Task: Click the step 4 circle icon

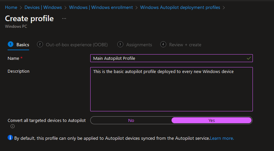Action: click(163, 44)
